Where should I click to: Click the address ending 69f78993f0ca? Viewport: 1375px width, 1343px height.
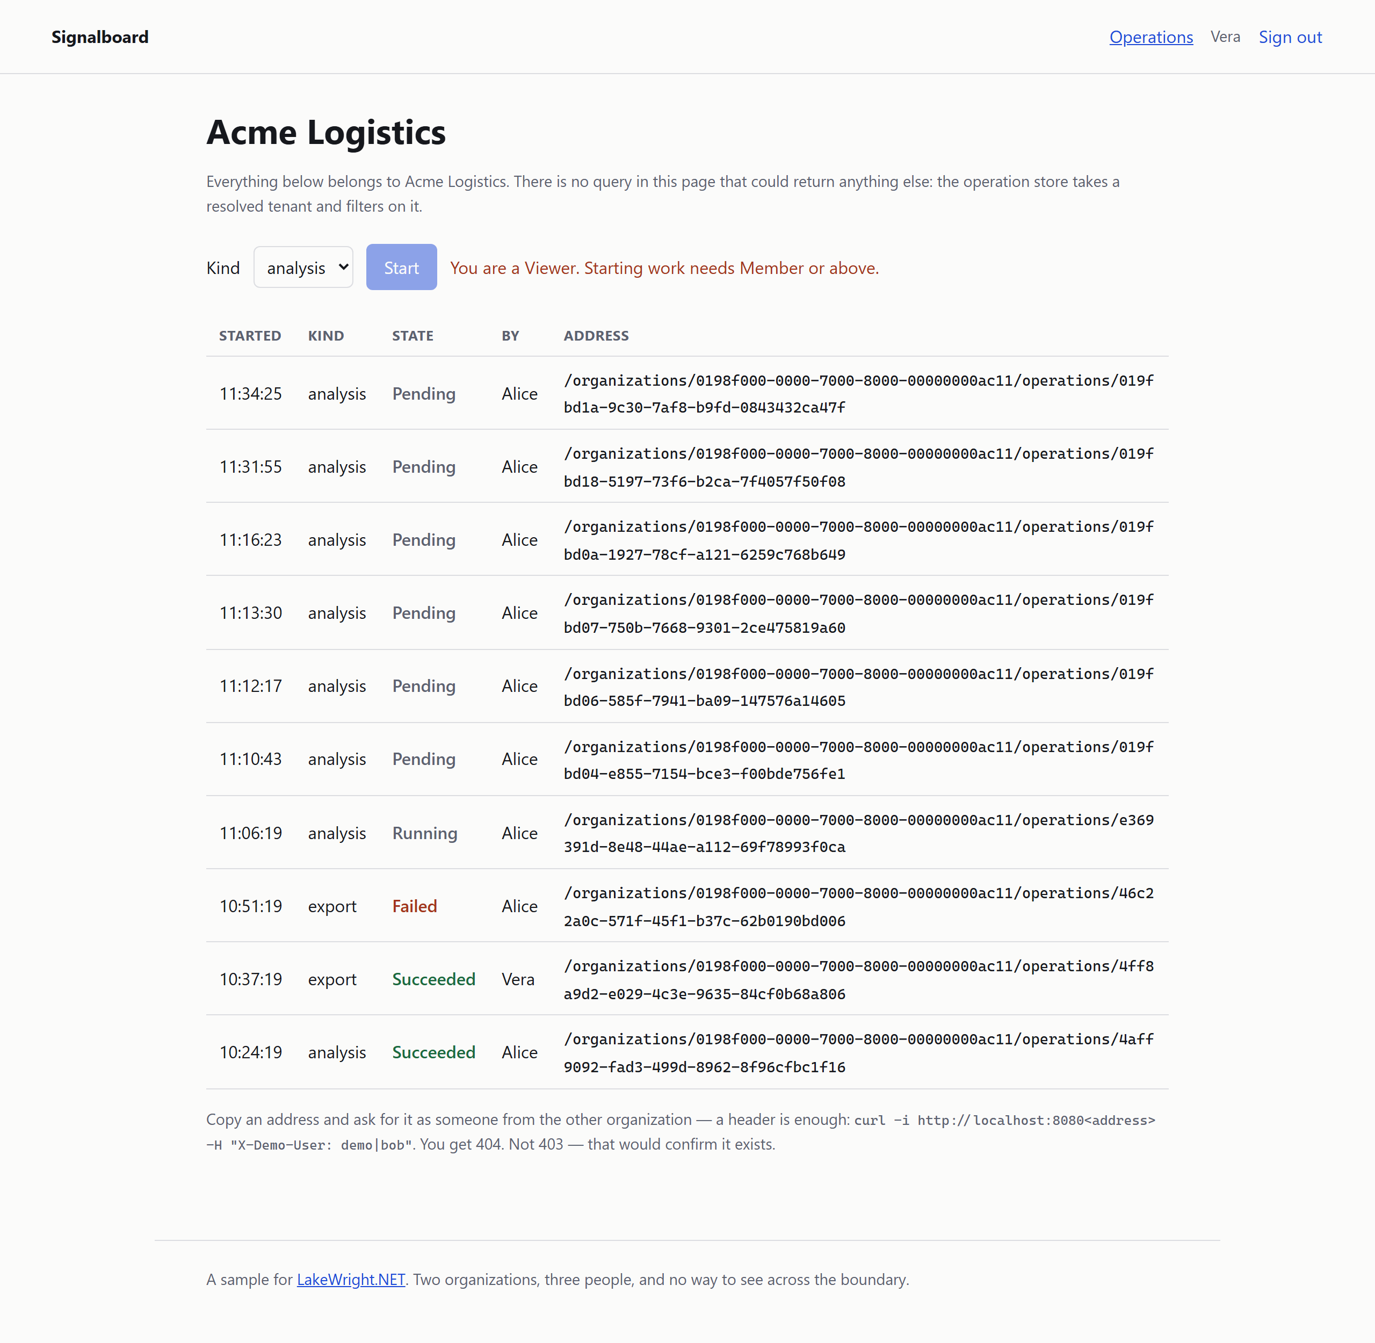[859, 833]
